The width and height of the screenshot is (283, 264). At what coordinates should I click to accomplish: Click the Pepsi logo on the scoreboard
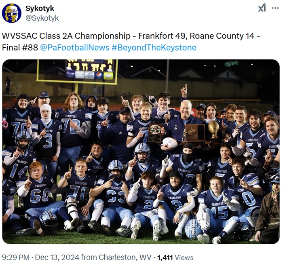[x=99, y=75]
